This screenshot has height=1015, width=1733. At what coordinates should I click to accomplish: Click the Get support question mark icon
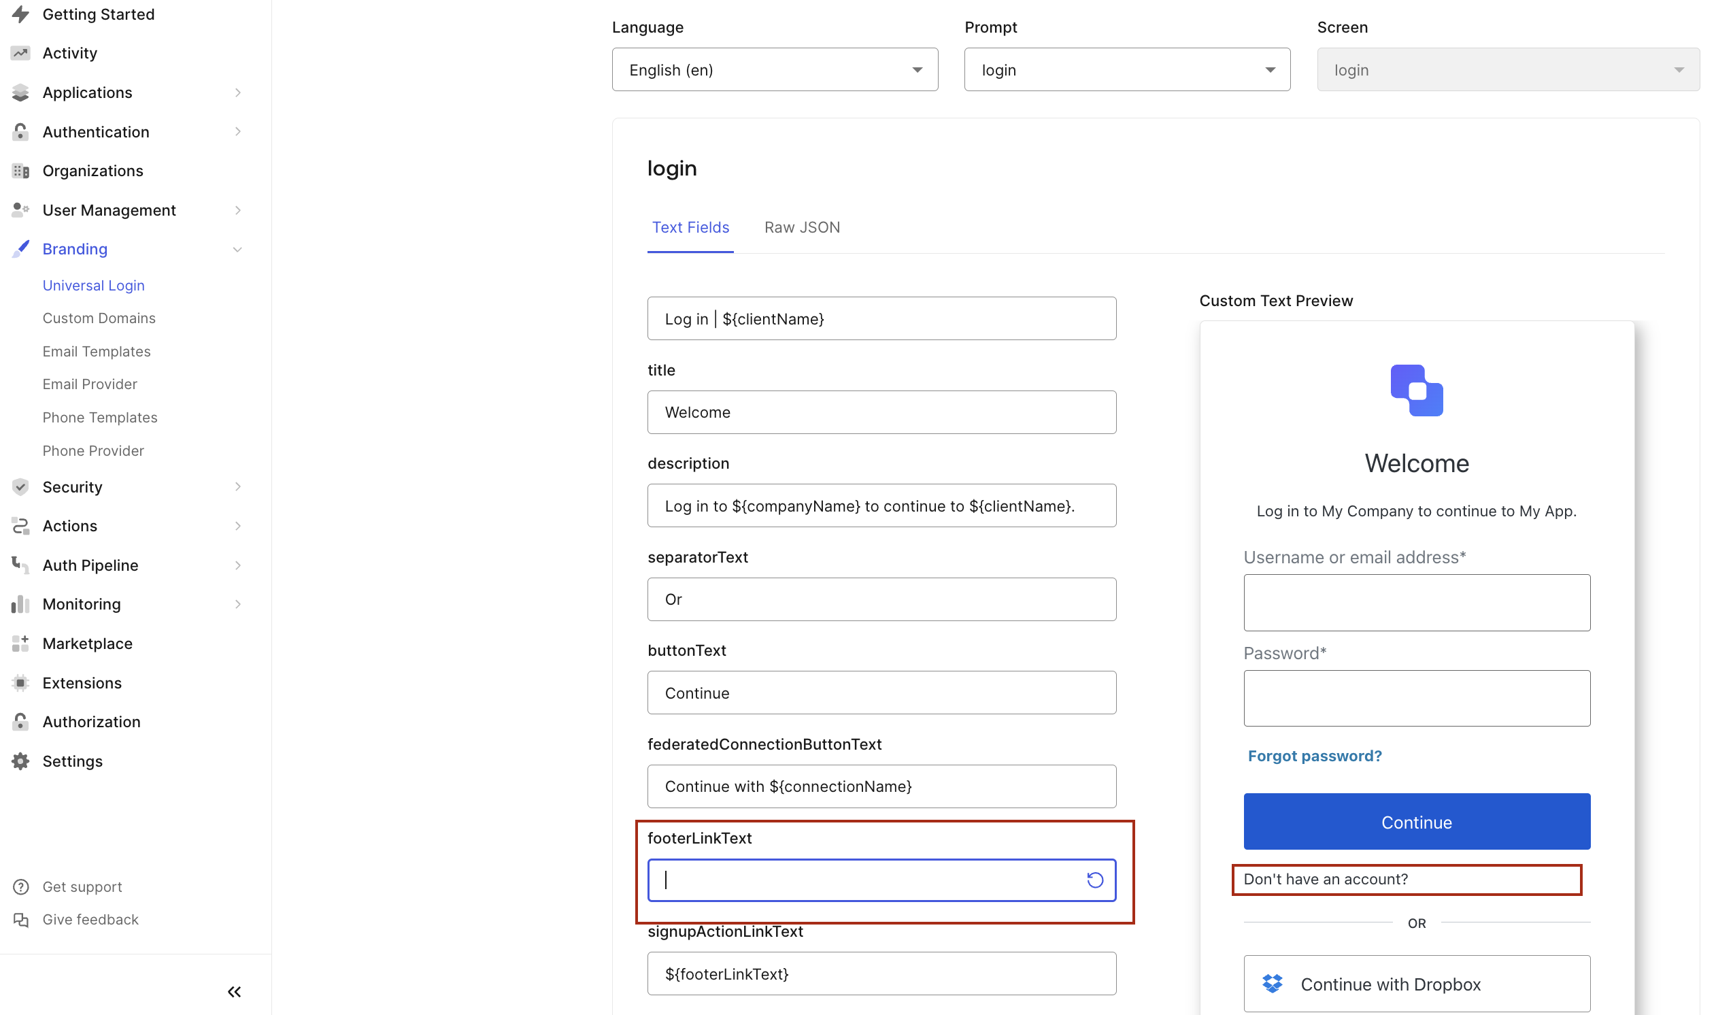pos(21,886)
